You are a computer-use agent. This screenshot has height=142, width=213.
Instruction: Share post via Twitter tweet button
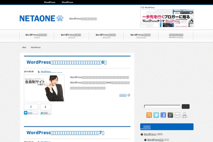(45, 113)
